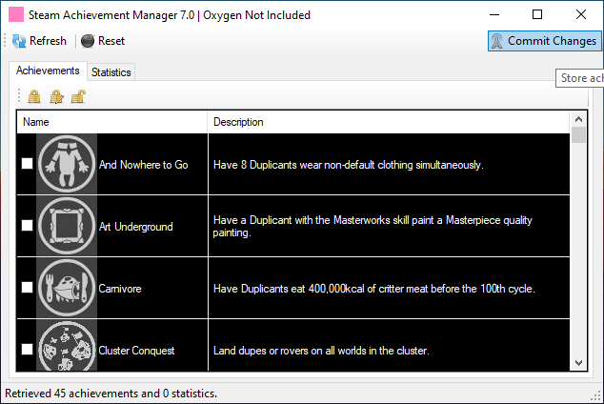Click status text 'Retrieved 45 achievements and 0 statistics'
The image size is (604, 404).
tap(111, 394)
